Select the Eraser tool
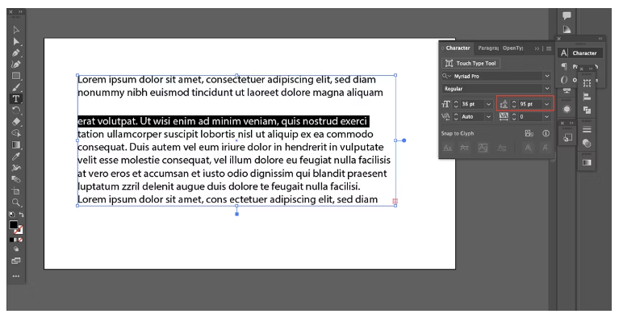 pos(16,122)
